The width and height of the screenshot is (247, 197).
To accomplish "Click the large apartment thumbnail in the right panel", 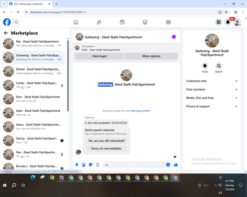I will tap(212, 40).
